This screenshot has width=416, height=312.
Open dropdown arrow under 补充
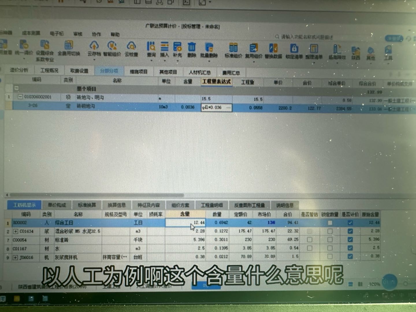click(178, 61)
